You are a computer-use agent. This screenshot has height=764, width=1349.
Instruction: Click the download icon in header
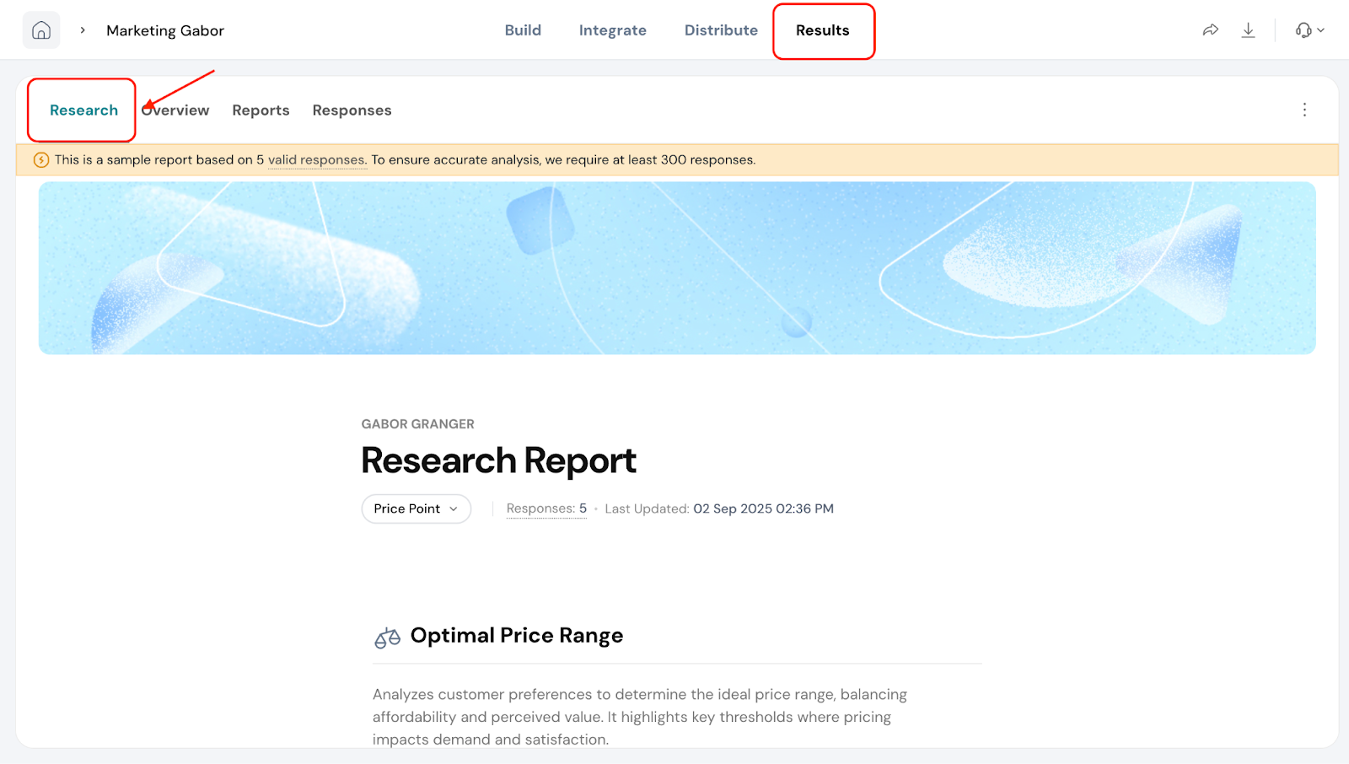pos(1248,30)
